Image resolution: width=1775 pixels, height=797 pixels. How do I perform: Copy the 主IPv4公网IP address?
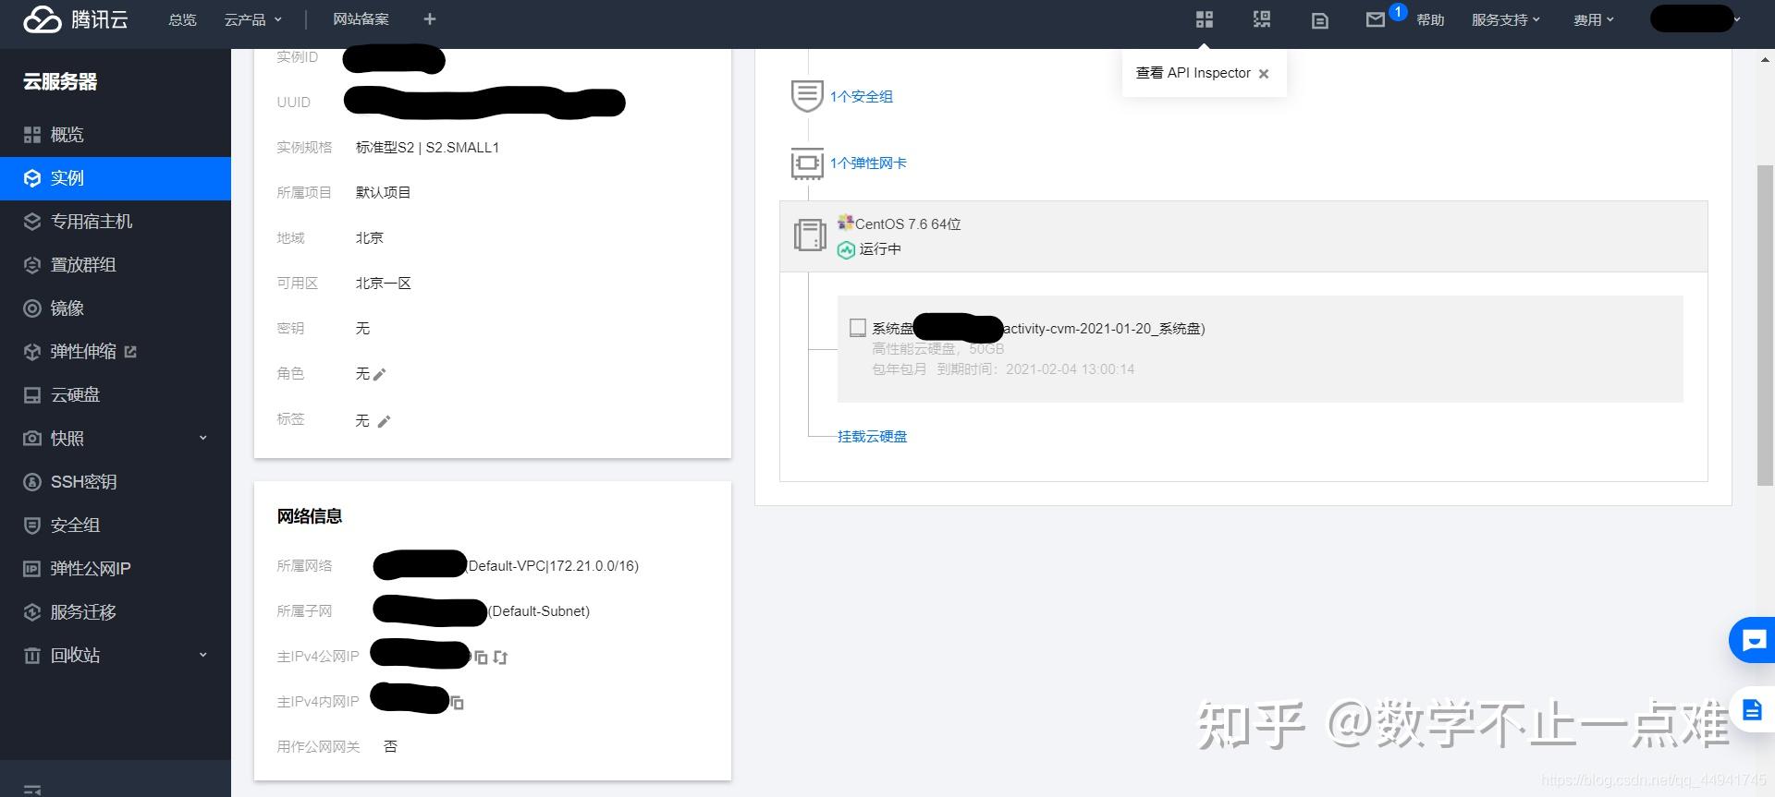click(481, 658)
